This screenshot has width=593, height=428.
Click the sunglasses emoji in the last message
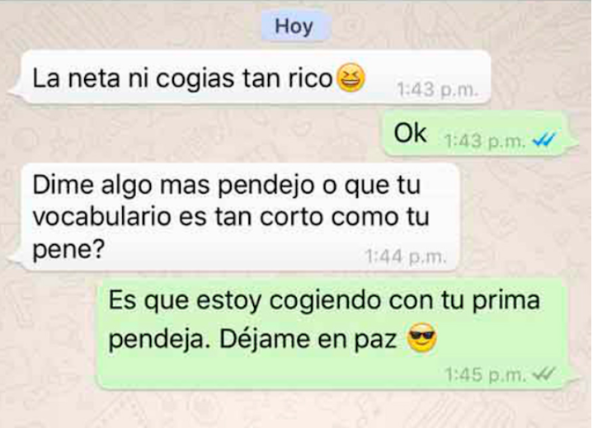[x=421, y=337]
